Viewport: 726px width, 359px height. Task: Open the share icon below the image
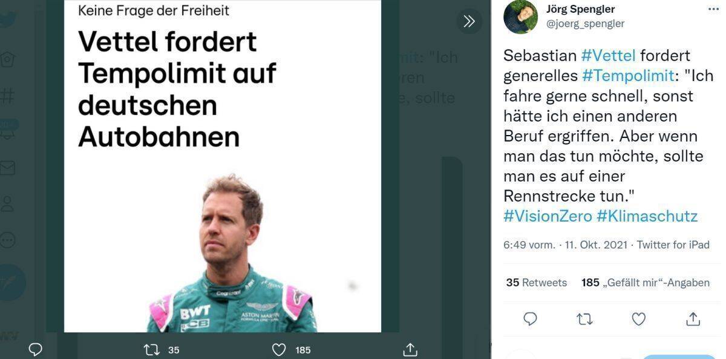click(410, 349)
